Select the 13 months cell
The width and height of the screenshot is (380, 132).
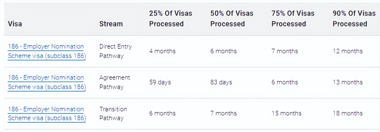tap(348, 82)
